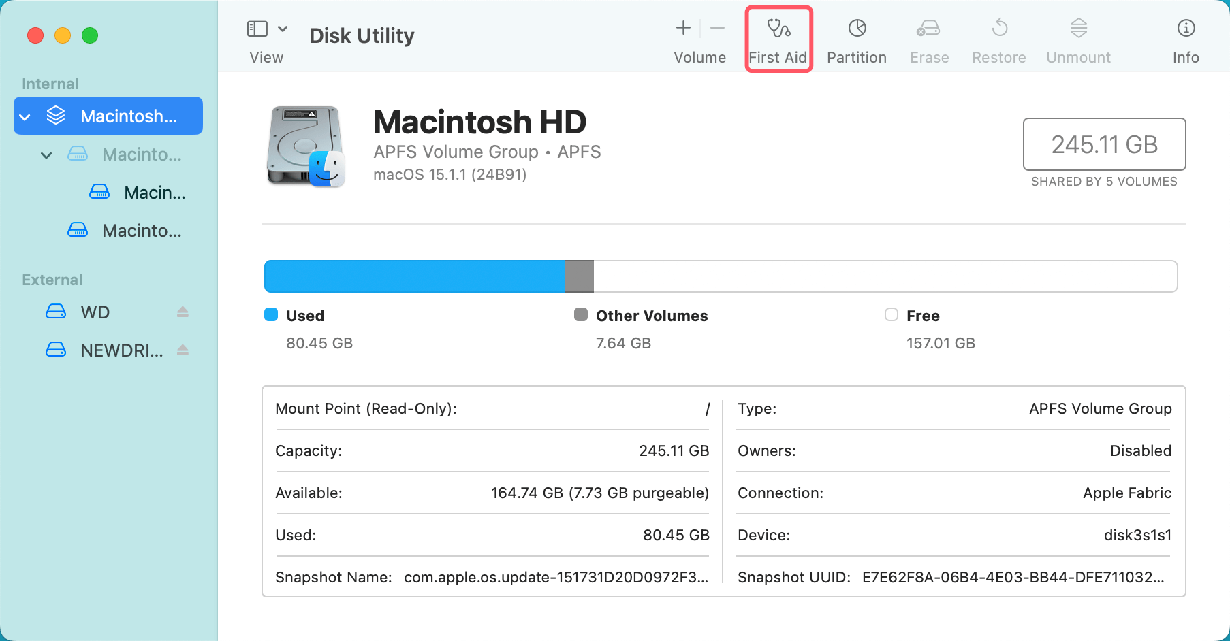Viewport: 1230px width, 641px height.
Task: Click the 245.11 GB capacity badge
Action: [1104, 144]
